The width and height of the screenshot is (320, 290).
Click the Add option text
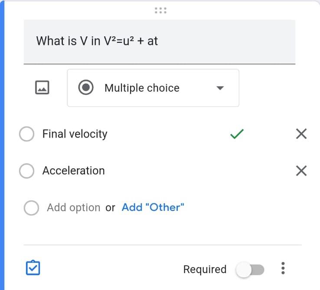(74, 208)
